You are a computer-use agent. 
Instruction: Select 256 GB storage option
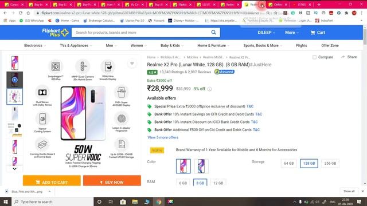(330, 164)
